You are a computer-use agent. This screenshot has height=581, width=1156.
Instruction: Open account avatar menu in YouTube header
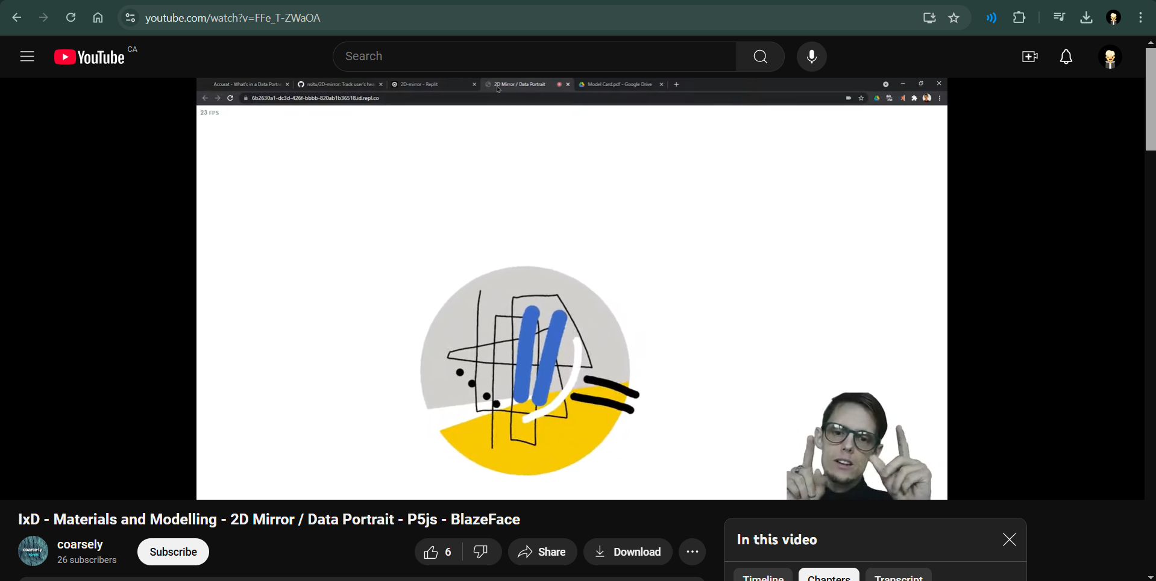1110,57
